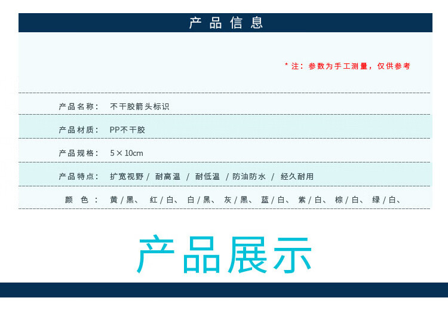
Task: Click the 不干胶箭头标识 product name value
Action: pos(140,106)
